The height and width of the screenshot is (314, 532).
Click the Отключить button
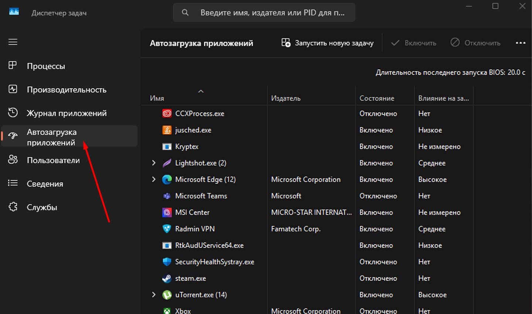tap(475, 43)
